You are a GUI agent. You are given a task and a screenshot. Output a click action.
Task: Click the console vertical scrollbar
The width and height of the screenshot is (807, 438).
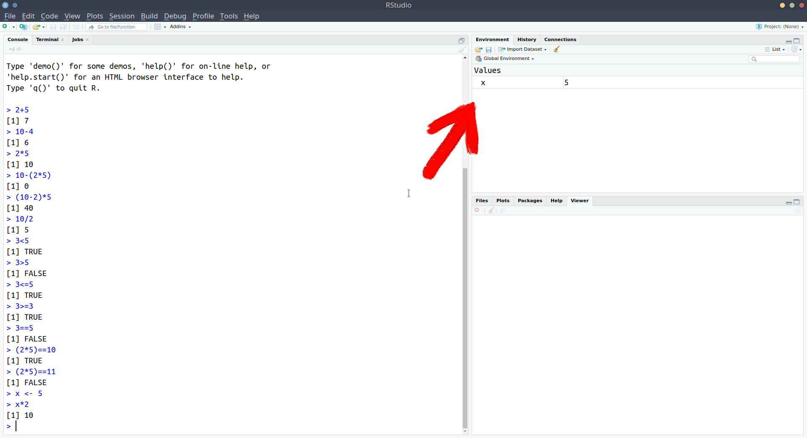pyautogui.click(x=465, y=294)
